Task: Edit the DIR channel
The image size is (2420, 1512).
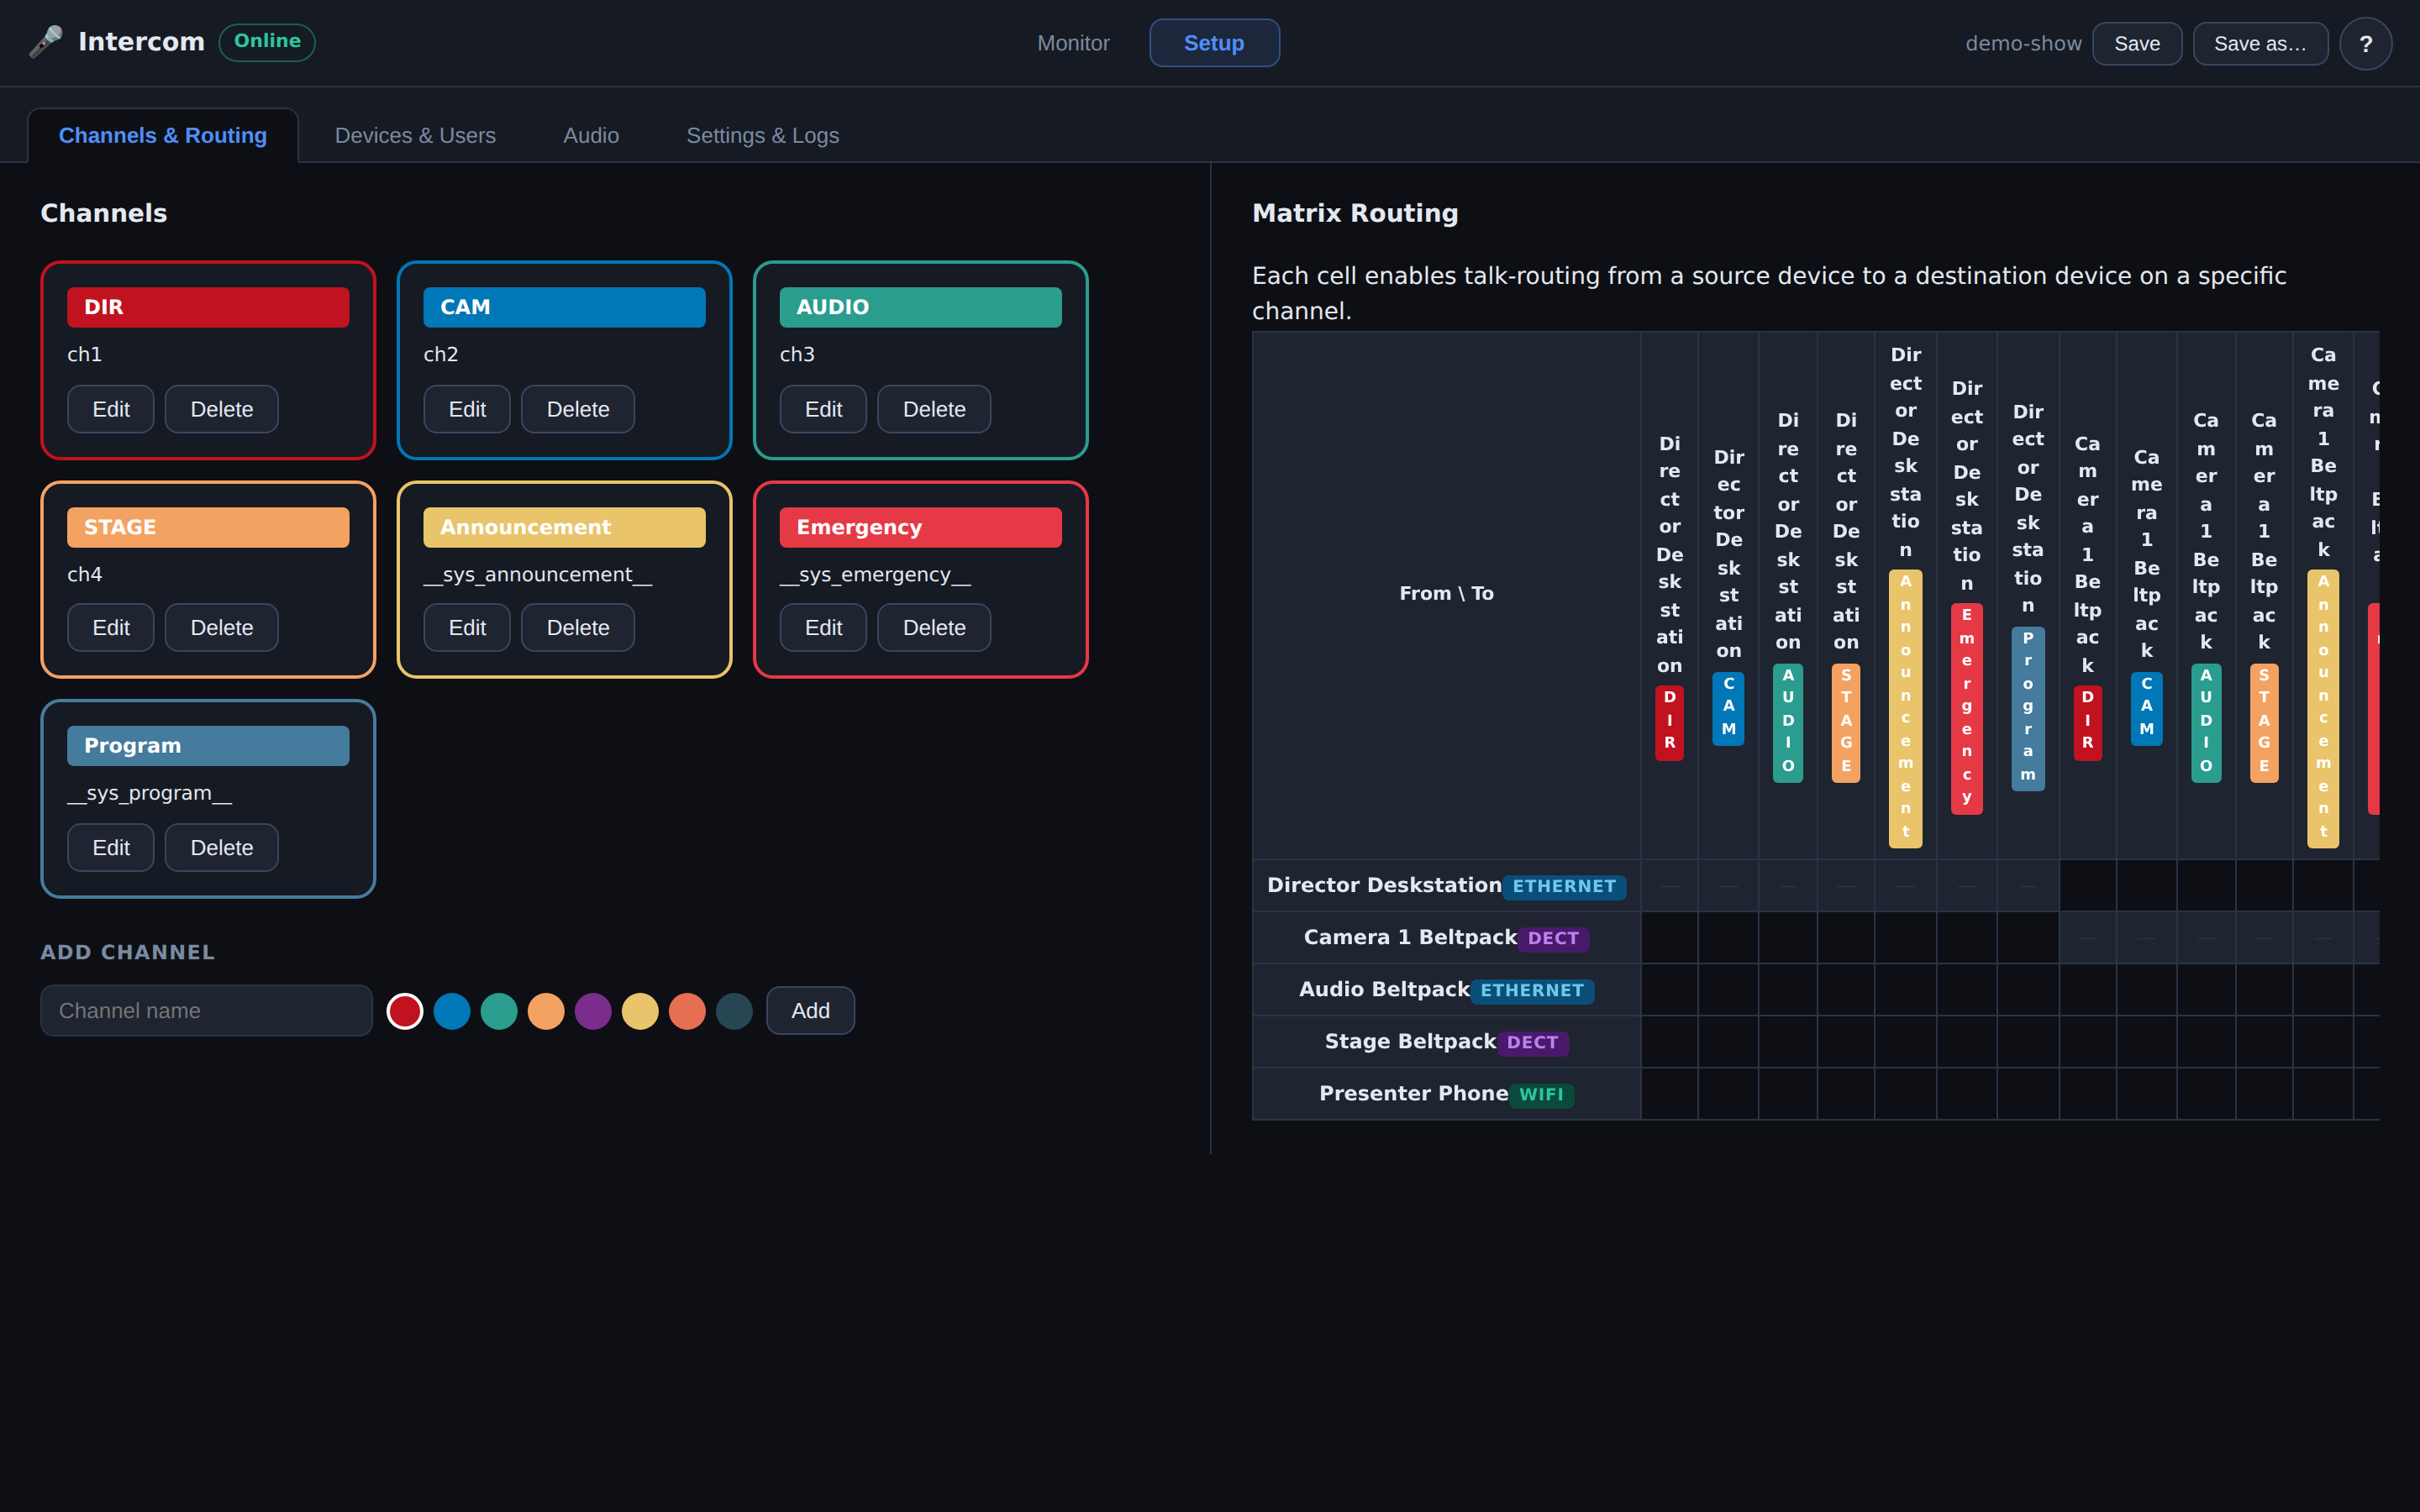Action: coord(111,409)
